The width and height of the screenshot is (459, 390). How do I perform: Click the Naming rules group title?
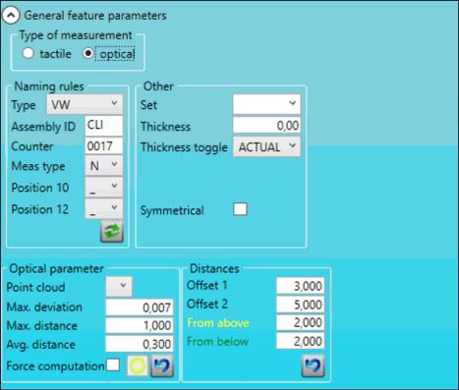(49, 86)
